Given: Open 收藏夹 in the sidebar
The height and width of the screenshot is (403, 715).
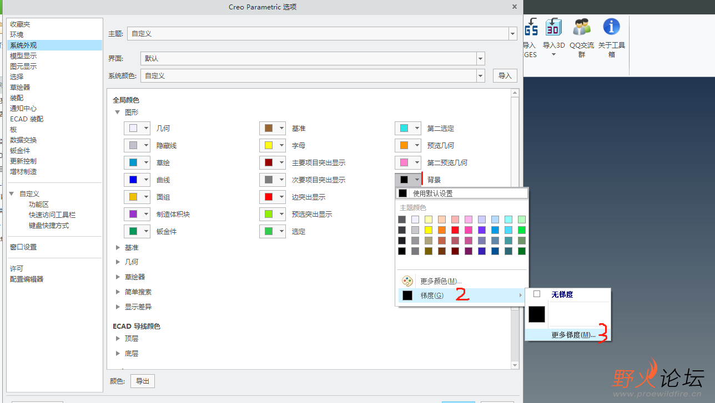Looking at the screenshot, I should [20, 24].
